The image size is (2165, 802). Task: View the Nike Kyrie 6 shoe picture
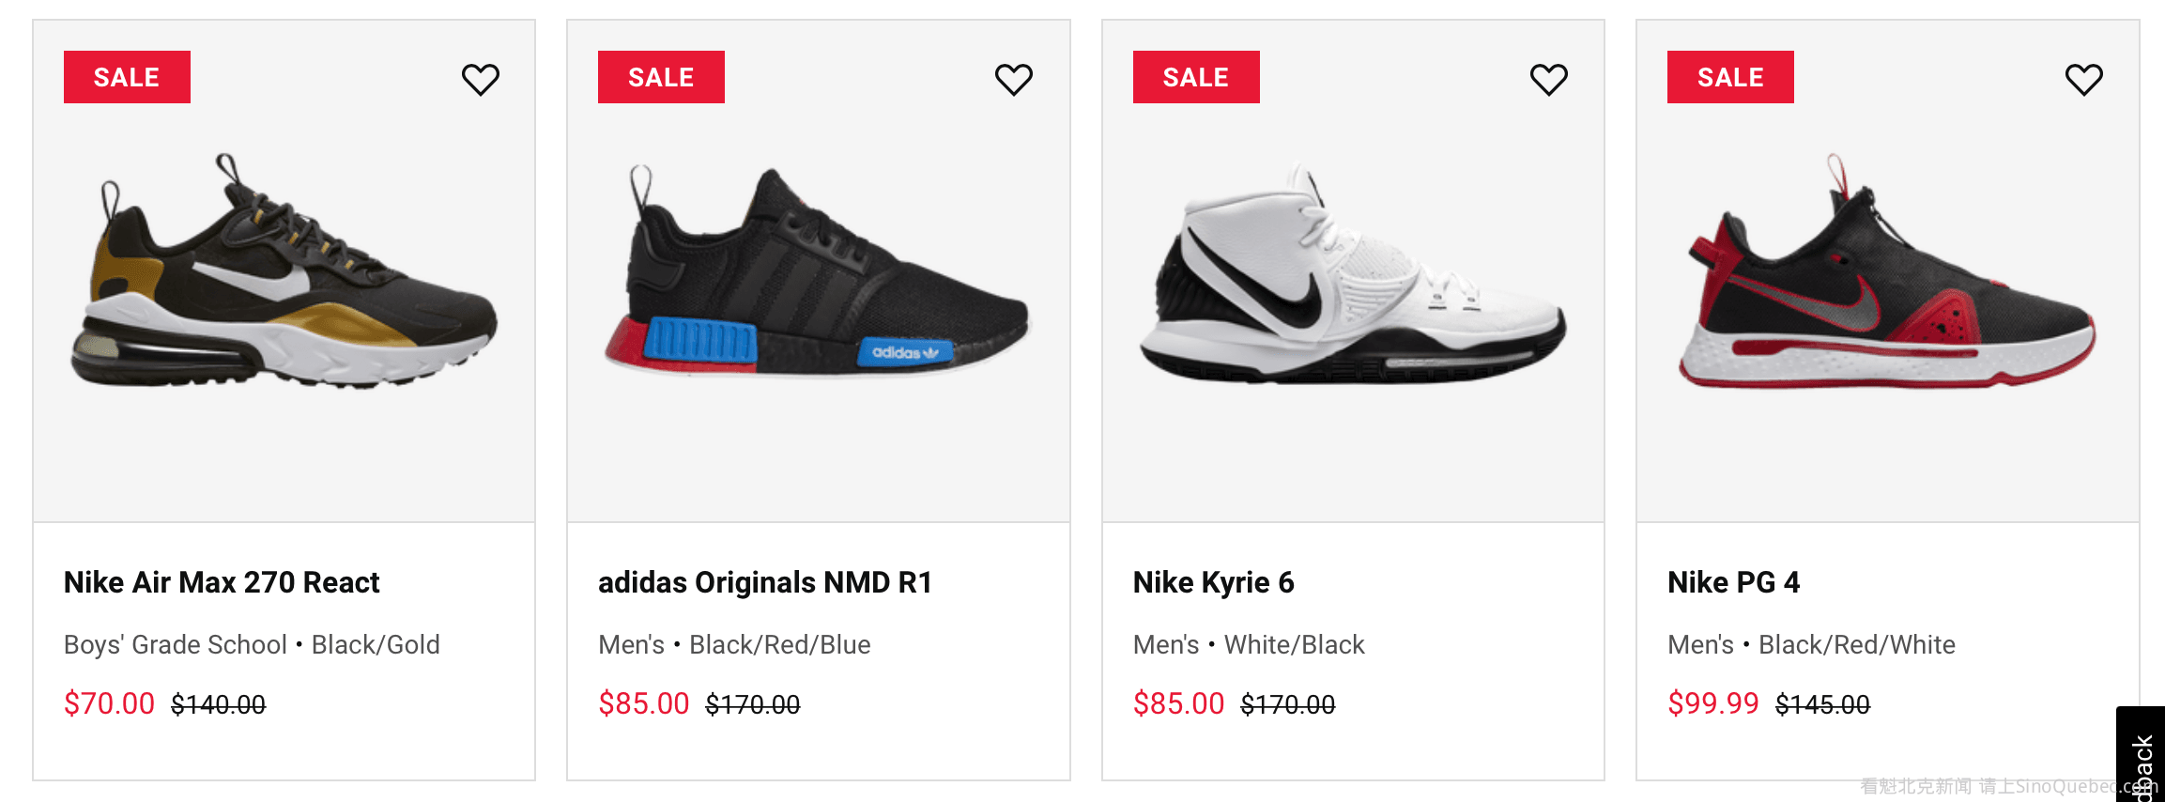pos(1352,272)
